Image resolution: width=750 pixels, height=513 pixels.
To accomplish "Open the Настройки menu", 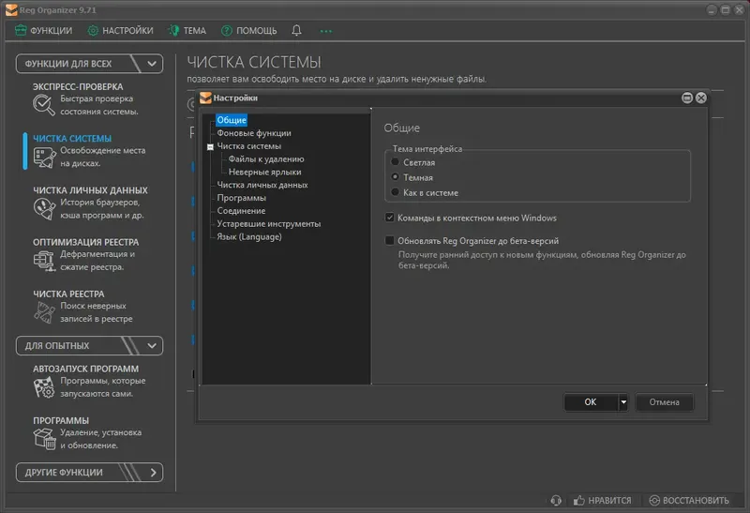I will tap(121, 31).
